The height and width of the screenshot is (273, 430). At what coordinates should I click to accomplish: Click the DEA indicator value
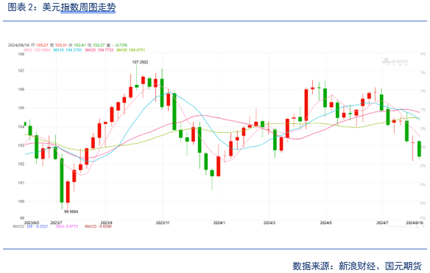click(67, 227)
